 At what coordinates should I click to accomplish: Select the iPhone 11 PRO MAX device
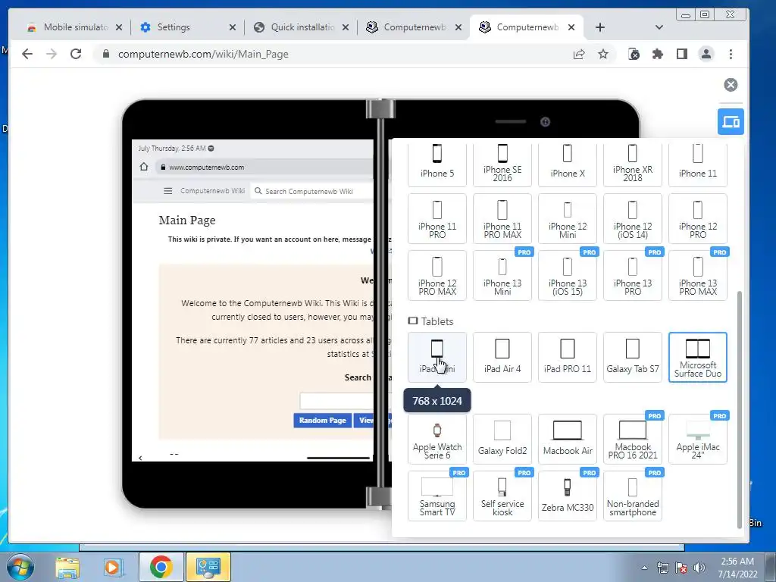502,219
